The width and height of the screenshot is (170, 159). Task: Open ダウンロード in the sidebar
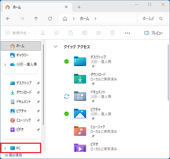[21, 92]
